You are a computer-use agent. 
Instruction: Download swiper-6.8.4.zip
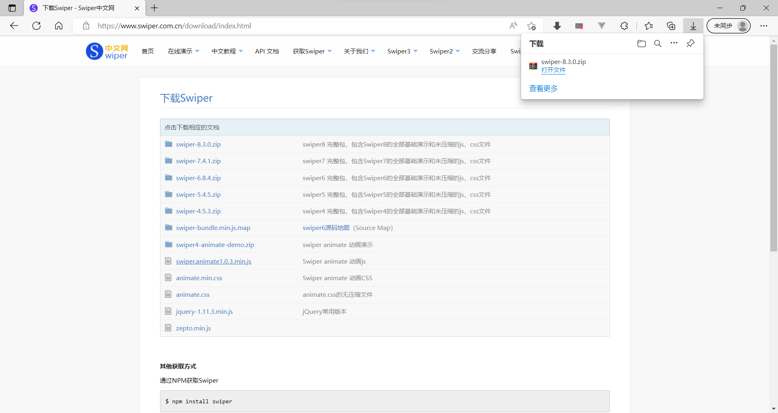point(198,178)
